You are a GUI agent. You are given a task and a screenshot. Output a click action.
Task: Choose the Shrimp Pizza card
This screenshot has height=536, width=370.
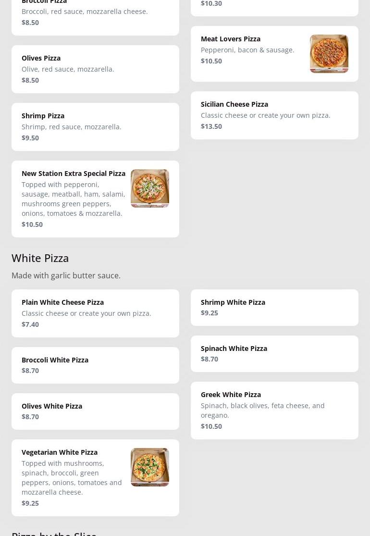tap(95, 127)
